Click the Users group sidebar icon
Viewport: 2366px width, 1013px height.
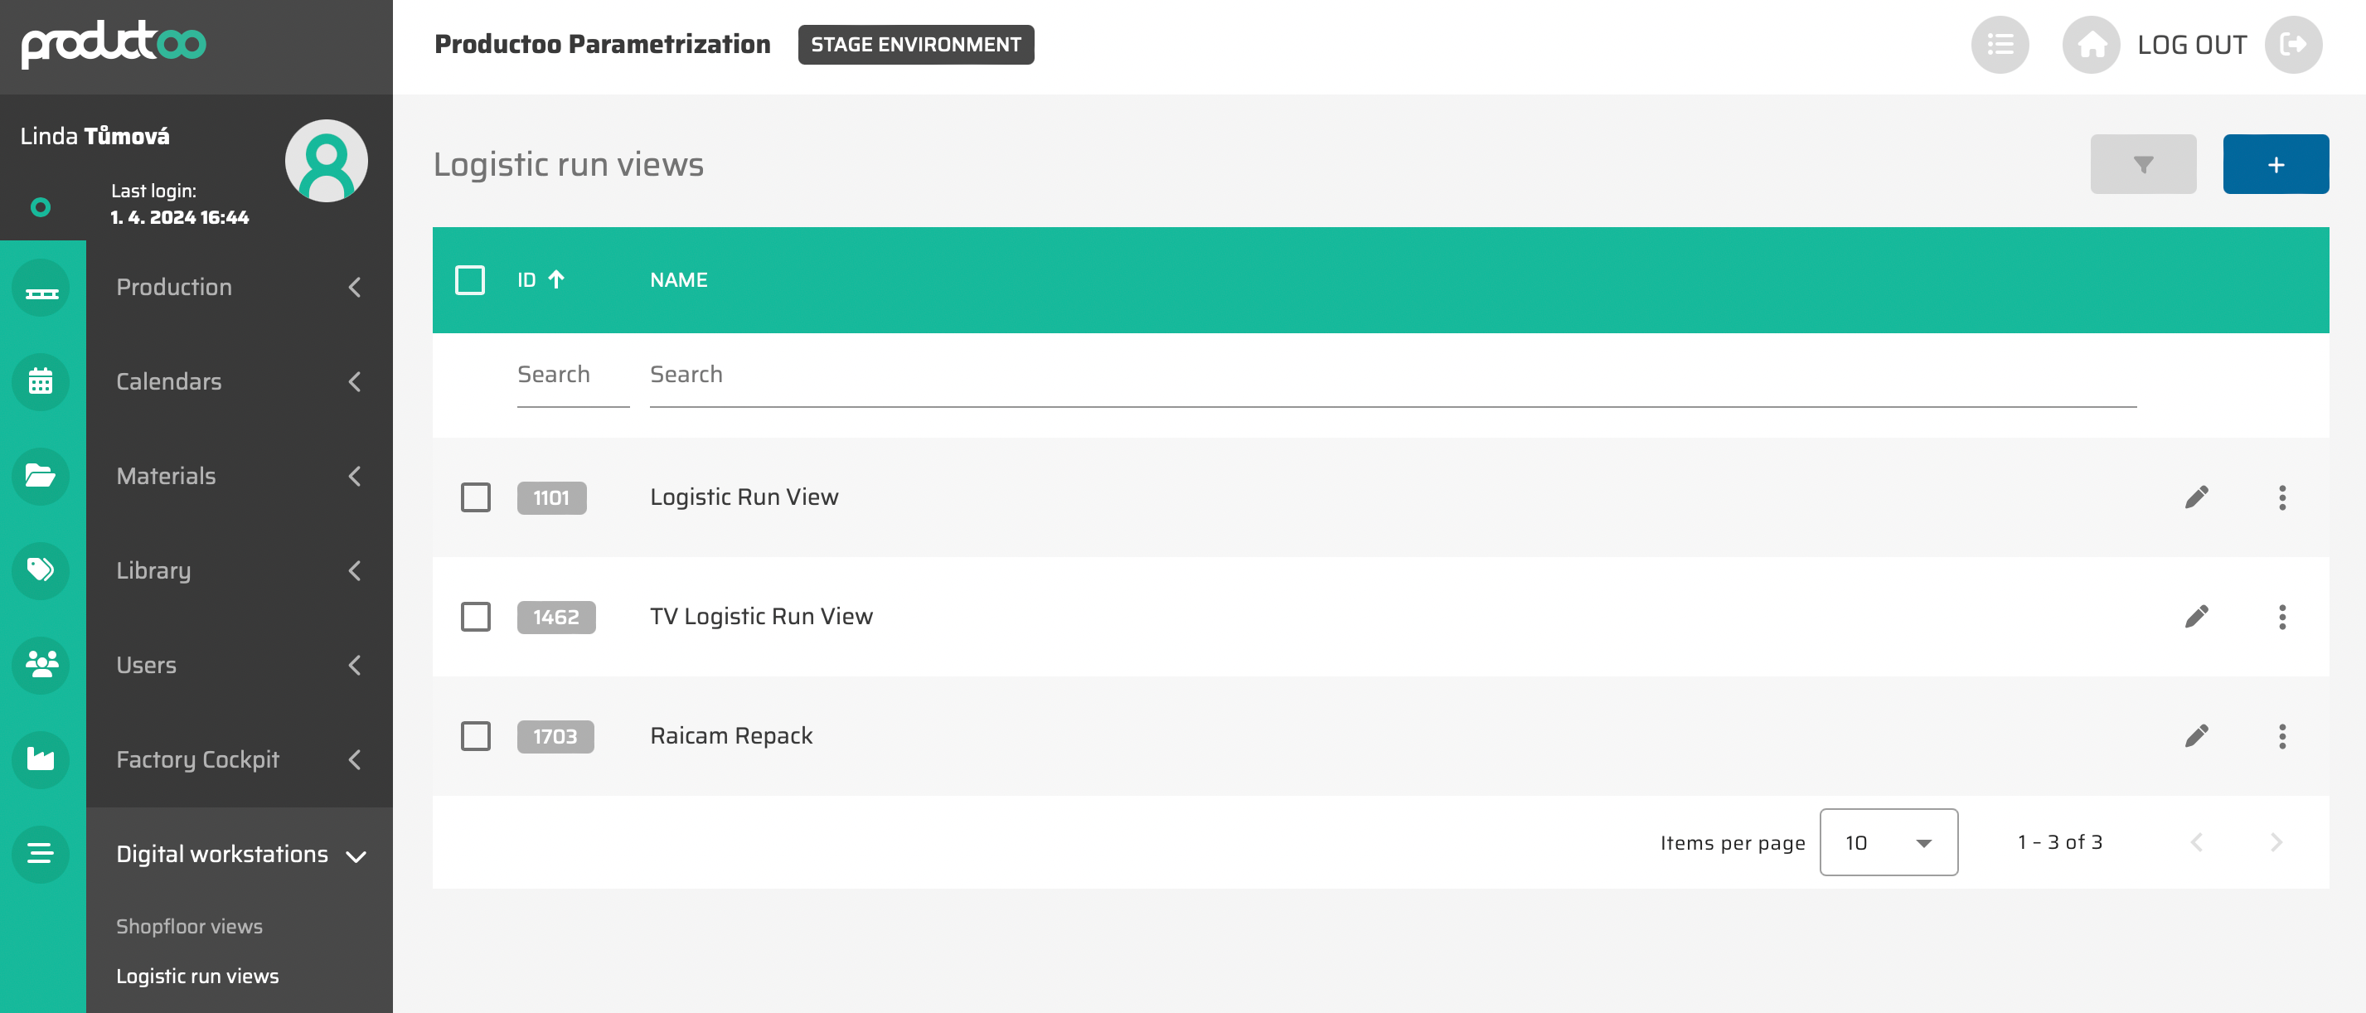tap(41, 664)
